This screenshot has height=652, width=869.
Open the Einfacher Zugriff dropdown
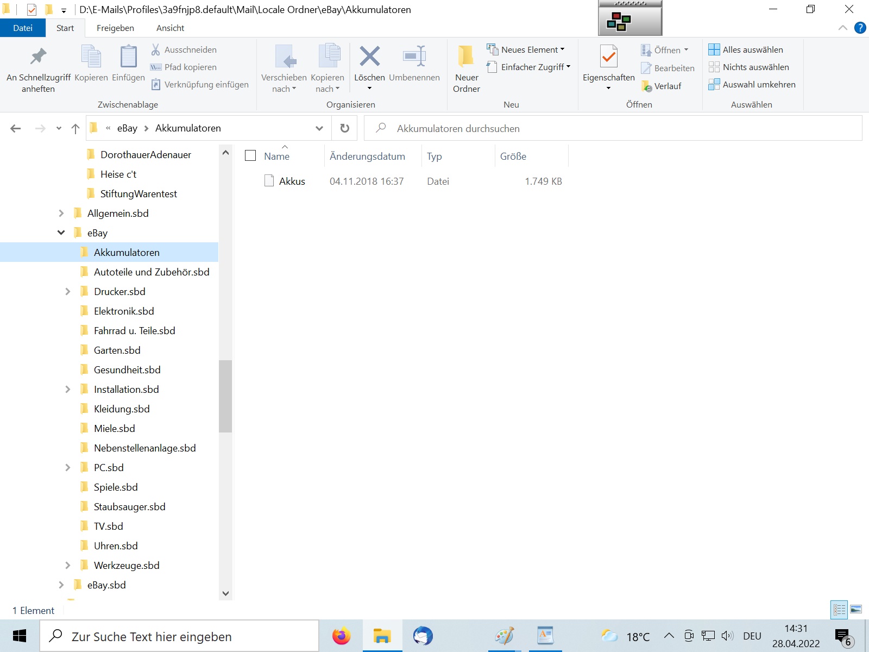click(529, 67)
